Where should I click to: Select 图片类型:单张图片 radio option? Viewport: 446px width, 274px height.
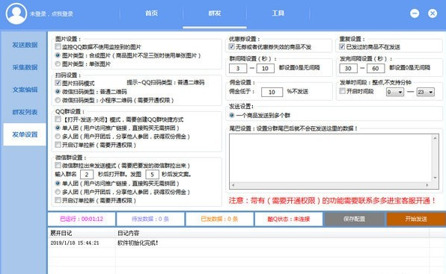tap(58, 63)
